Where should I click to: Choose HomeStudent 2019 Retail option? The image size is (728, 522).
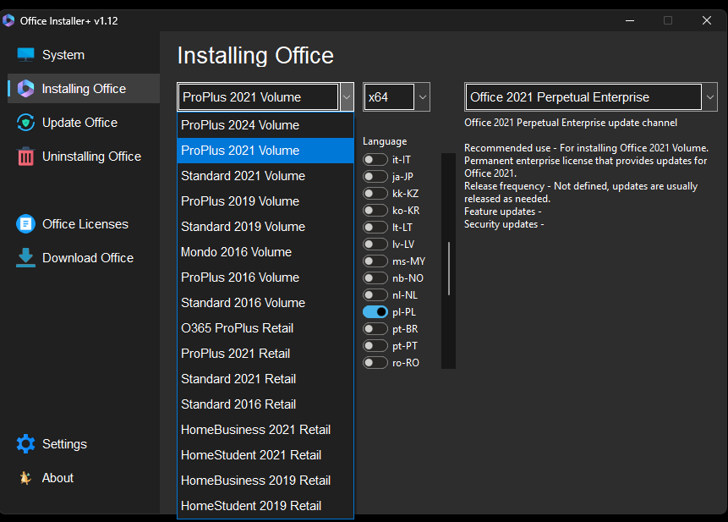click(265, 506)
